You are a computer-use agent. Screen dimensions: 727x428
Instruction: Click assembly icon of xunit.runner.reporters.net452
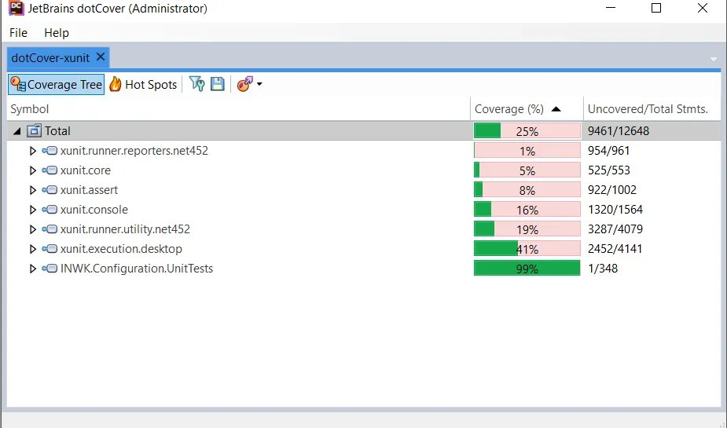coord(50,151)
